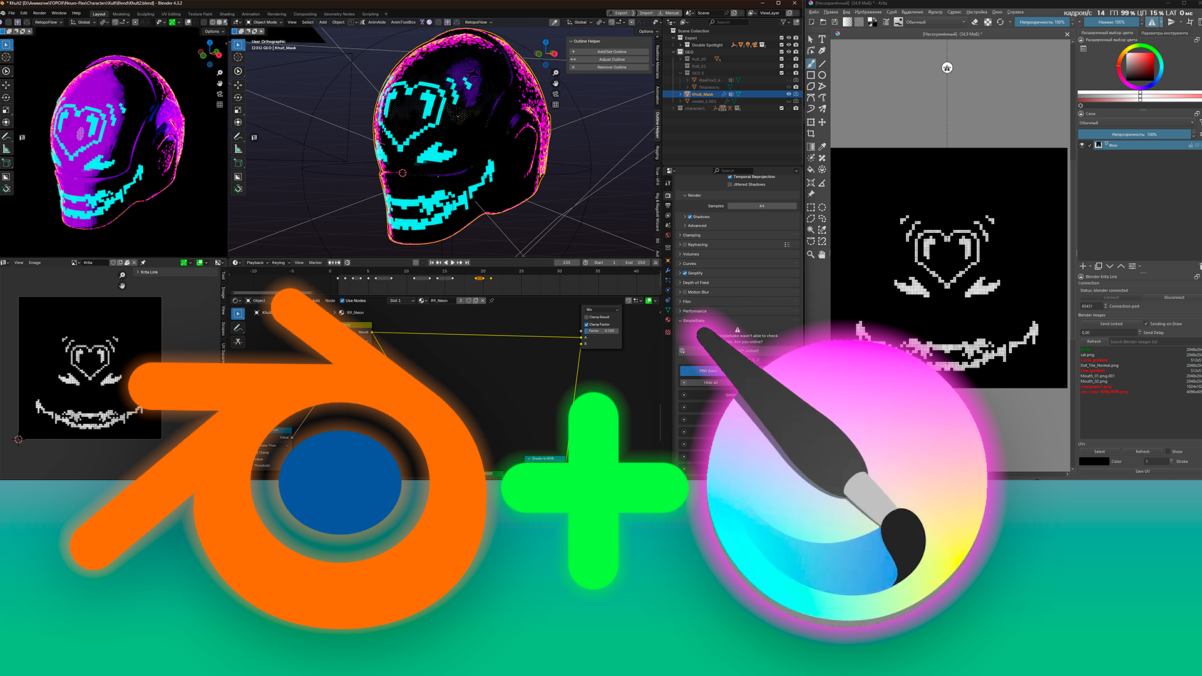Open Blender Render menu
Viewport: 1202px width, 676px height.
coord(39,13)
